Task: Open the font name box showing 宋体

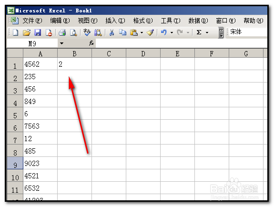Action: click(248, 32)
